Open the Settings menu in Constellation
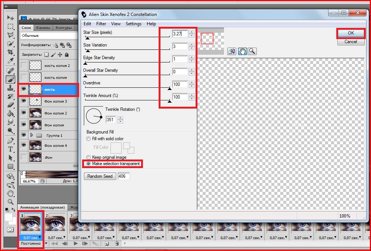Viewport: 371px width, 251px height. 134,23
